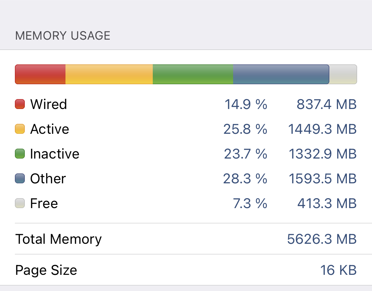Click the blue Other bar segment
The image size is (372, 291).
[x=281, y=74]
